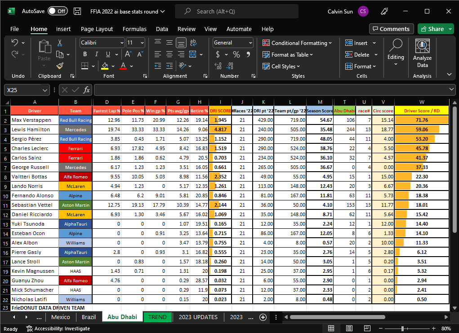Open the Font name Calibri dropdown

(122, 43)
